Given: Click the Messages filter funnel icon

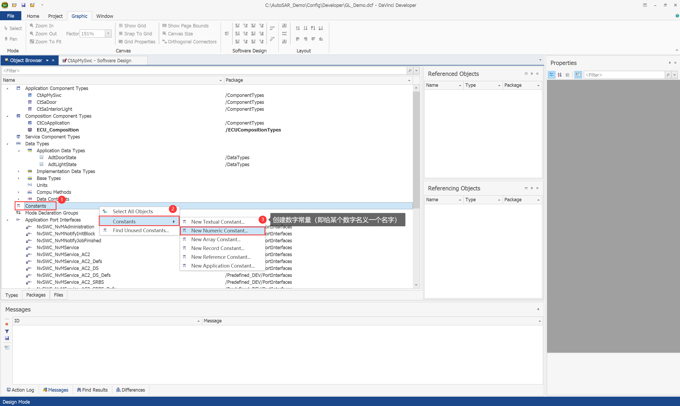Looking at the screenshot, I should tap(7, 331).
